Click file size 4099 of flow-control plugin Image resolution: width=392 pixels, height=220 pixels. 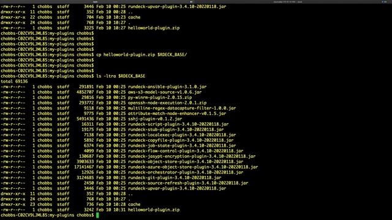[x=89, y=151]
